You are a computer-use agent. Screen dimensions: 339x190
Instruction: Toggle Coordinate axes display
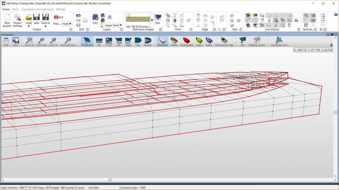(x=279, y=41)
